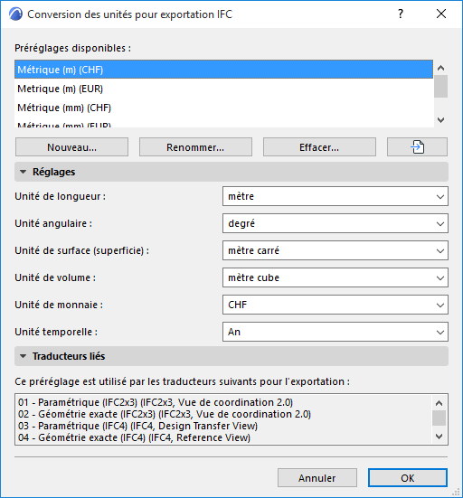Confirm with the OK button

coord(408,478)
